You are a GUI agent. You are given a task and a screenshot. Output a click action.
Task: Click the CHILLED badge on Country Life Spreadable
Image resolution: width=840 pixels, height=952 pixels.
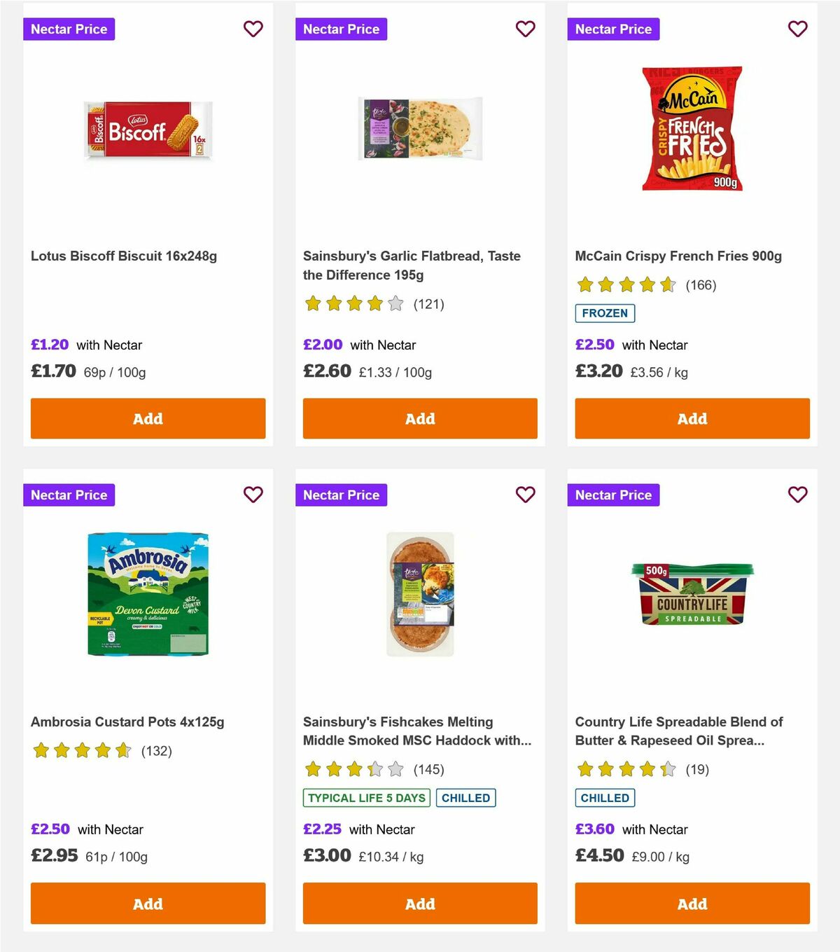(x=605, y=797)
